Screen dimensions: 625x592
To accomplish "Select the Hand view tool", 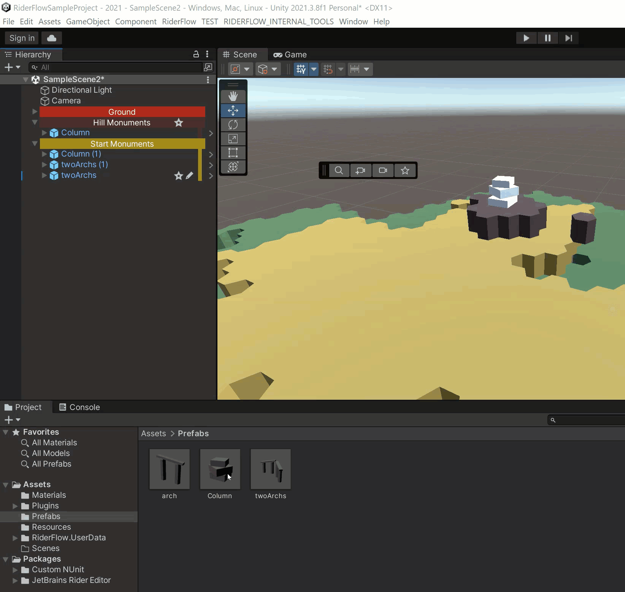I will tap(233, 97).
